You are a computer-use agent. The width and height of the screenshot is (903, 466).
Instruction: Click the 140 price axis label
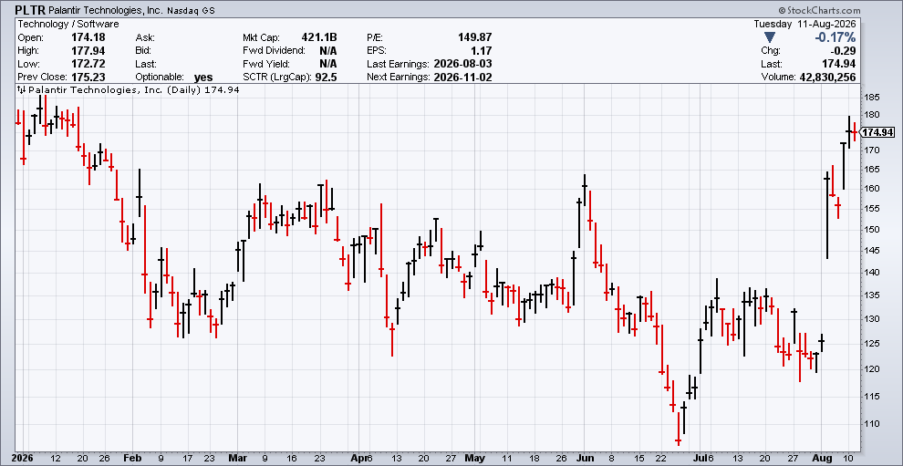870,273
